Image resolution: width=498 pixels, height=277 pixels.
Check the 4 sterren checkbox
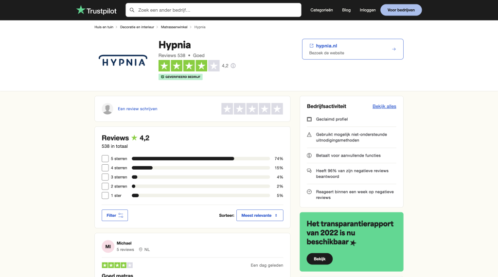105,168
